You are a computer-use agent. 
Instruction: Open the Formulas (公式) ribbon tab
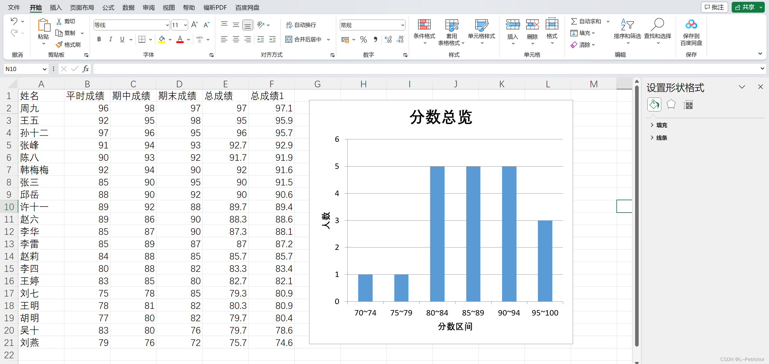tap(108, 8)
